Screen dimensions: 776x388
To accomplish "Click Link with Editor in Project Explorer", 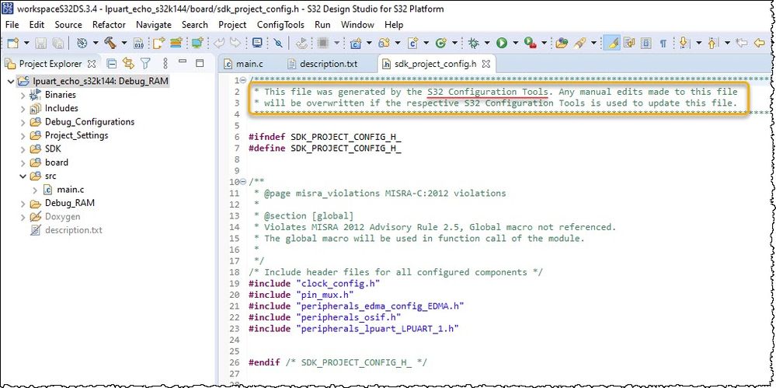I will pyautogui.click(x=128, y=64).
